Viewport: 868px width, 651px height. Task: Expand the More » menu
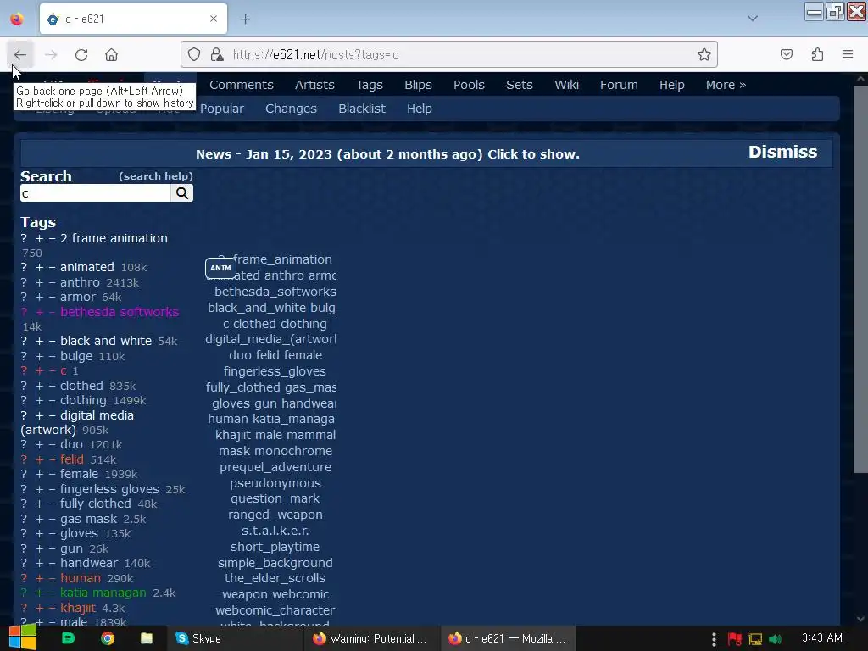(726, 85)
